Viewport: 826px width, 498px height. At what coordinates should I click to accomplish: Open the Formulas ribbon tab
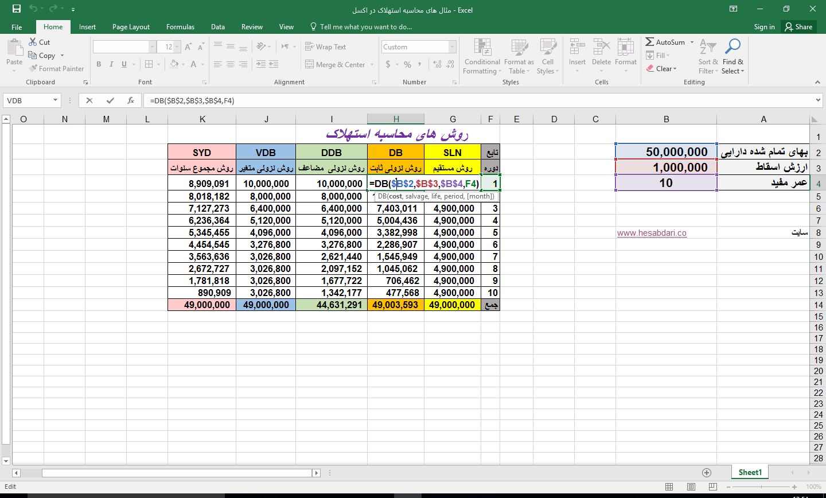[x=180, y=27]
